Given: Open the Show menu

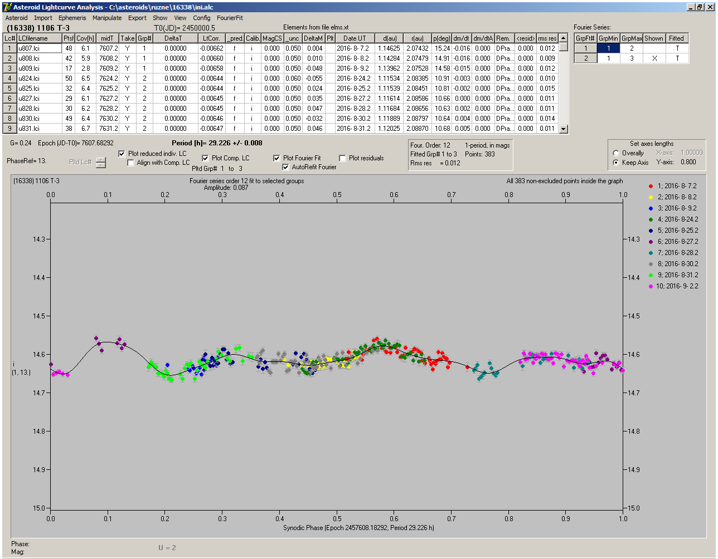Looking at the screenshot, I should (160, 18).
